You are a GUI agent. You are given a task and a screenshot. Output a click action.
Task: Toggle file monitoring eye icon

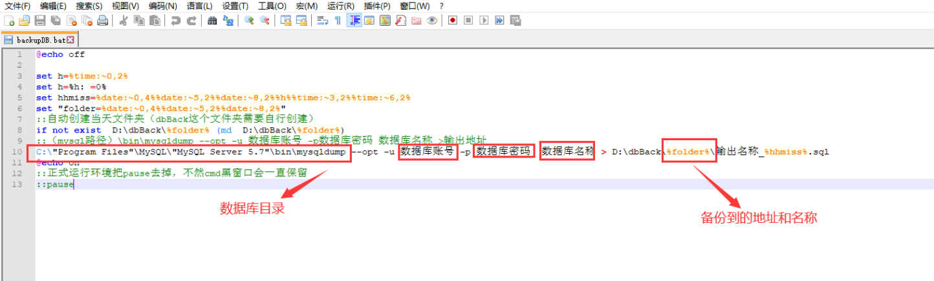tap(431, 21)
